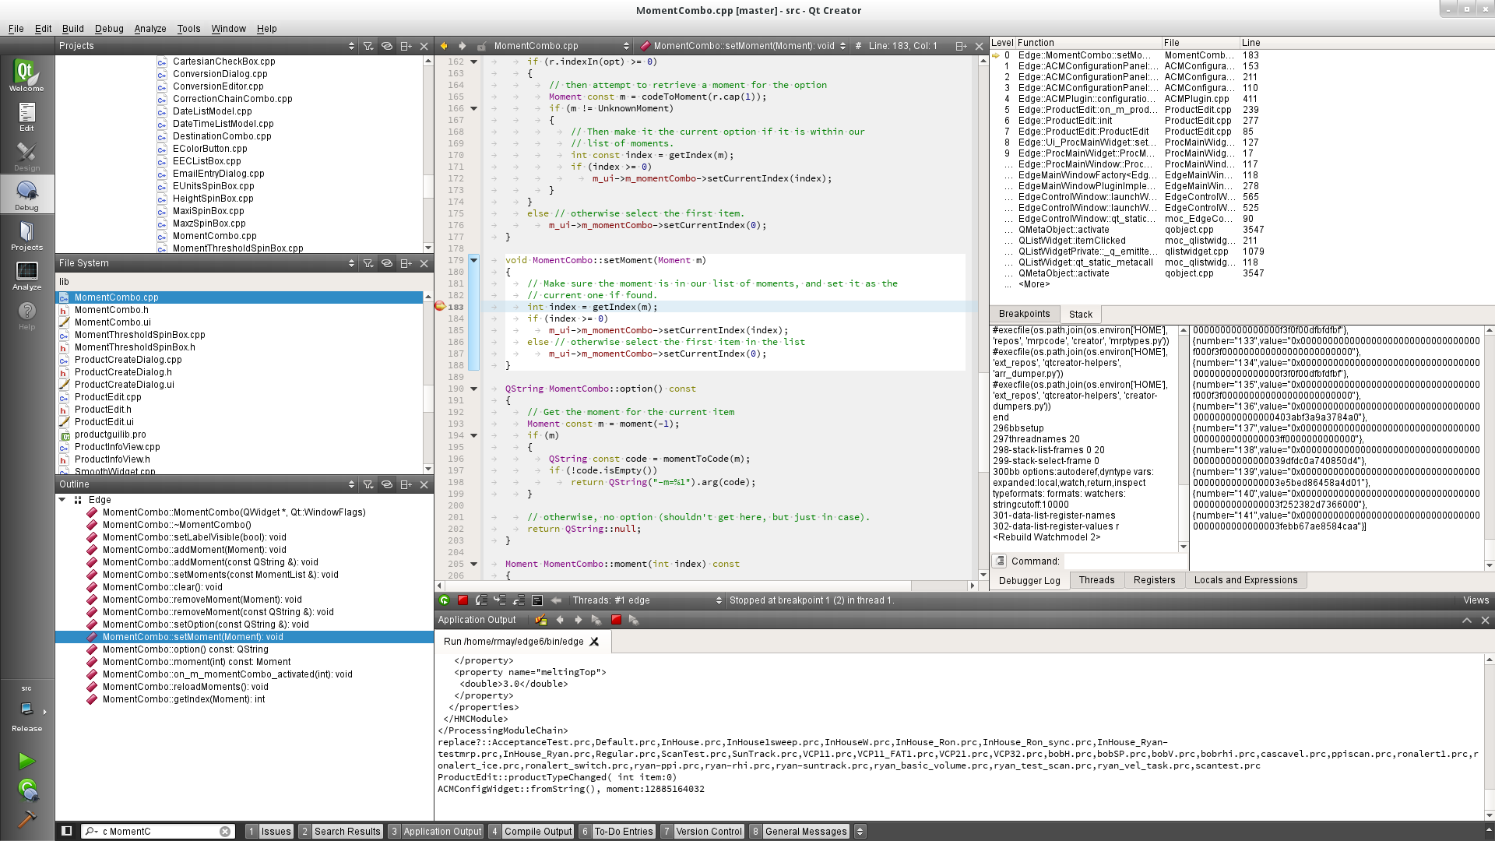Fold the setMoment function at line 179

coord(473,260)
